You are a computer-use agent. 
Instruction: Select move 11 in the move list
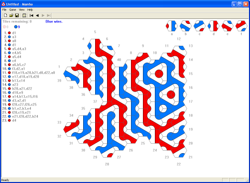point(28,73)
